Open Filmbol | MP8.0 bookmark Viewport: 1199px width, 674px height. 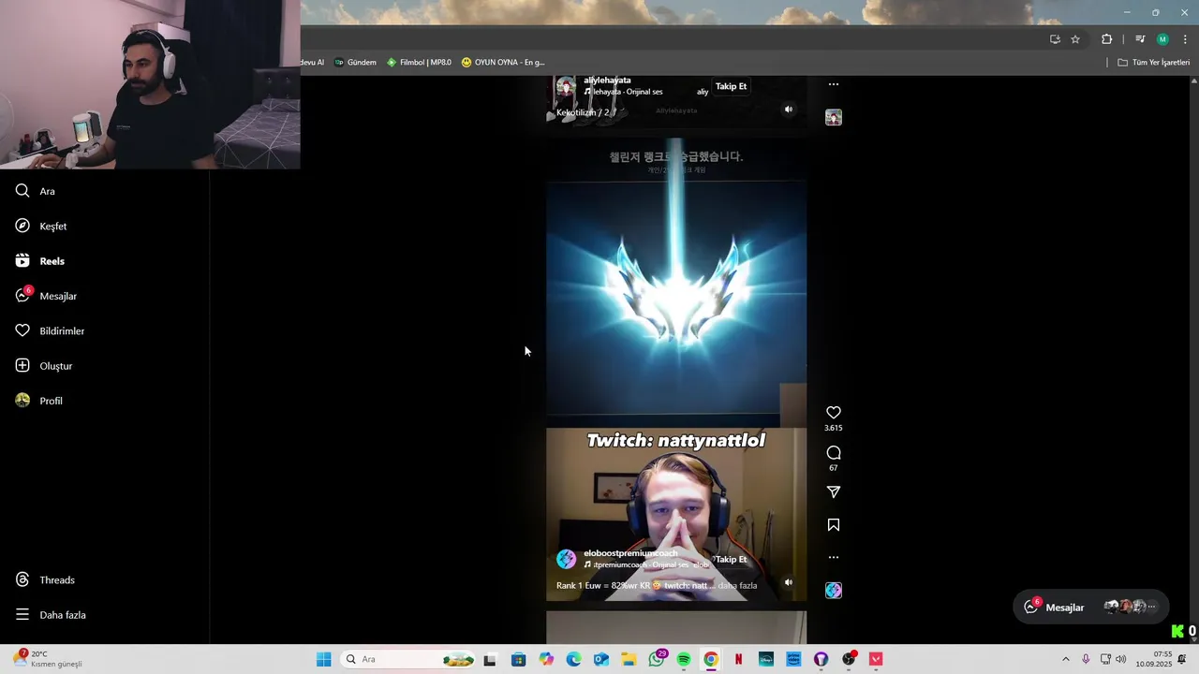point(419,63)
